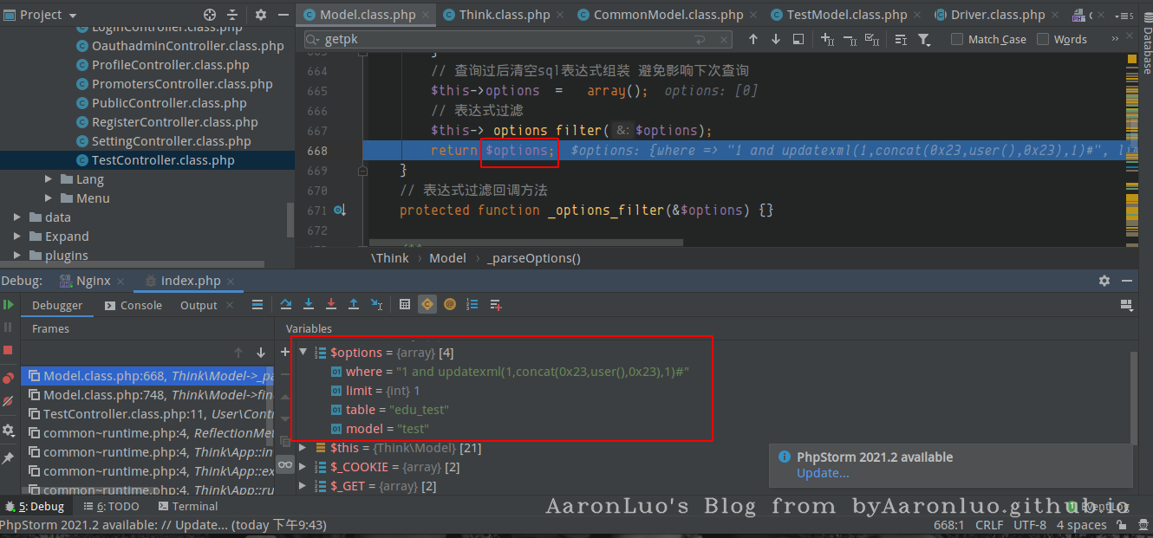1153x538 pixels.
Task: Open the search filter funnel icon
Action: pyautogui.click(x=924, y=39)
